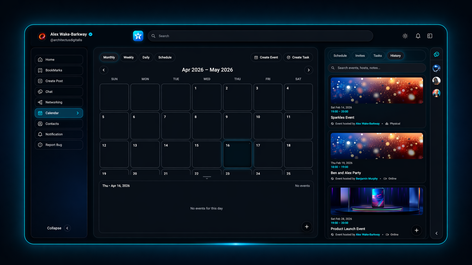
Task: Open Notification item in sidebar
Action: click(59, 134)
